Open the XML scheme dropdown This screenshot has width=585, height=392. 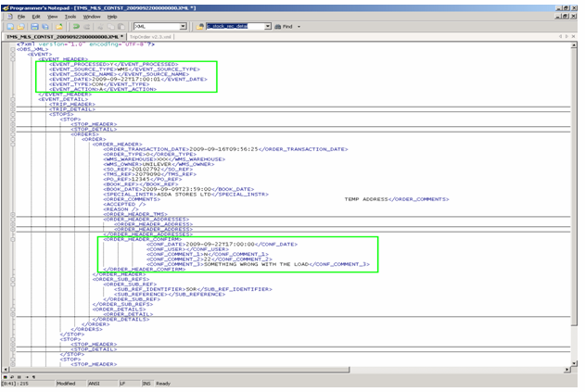coord(184,27)
